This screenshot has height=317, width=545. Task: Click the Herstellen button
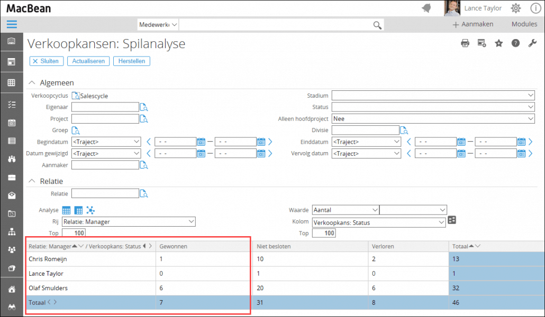132,61
